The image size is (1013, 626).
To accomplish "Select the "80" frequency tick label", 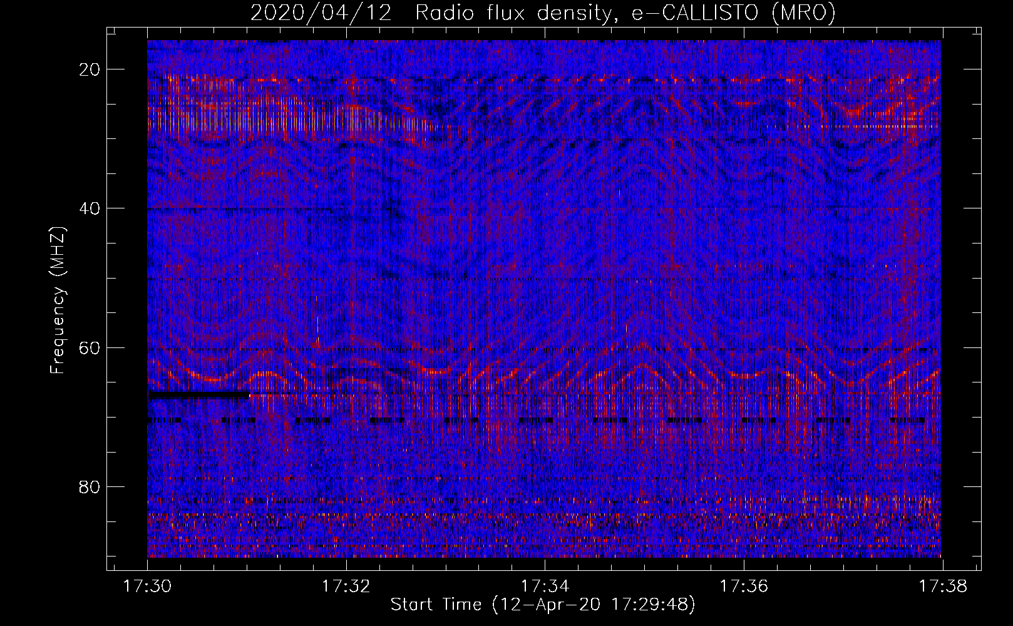I will pos(90,486).
